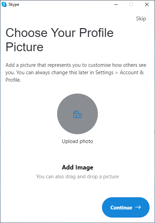This screenshot has height=223, width=155.
Task: Click the word Profile. ending the description
Action: [x=13, y=80]
